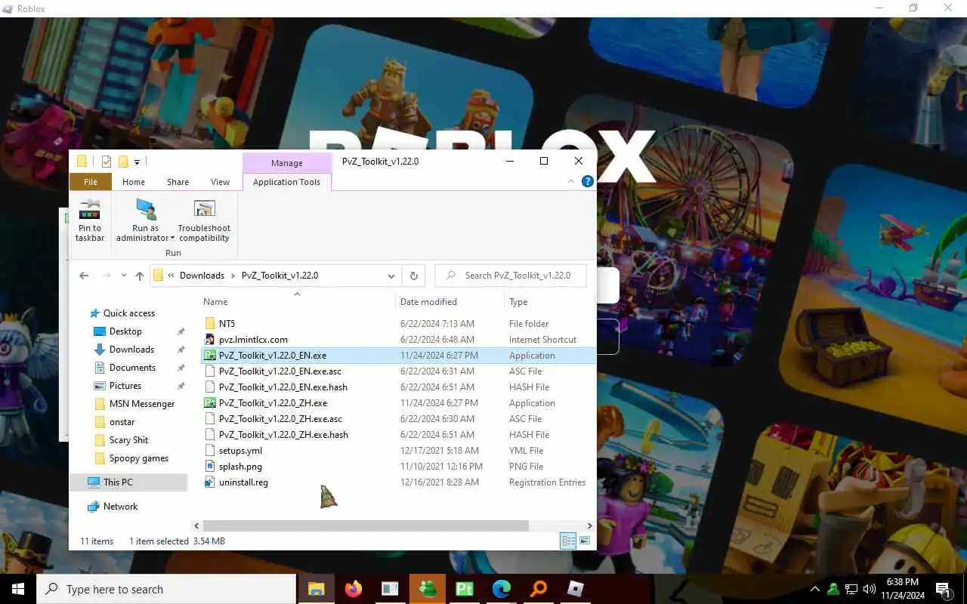Select the NT5 folder

tap(227, 324)
